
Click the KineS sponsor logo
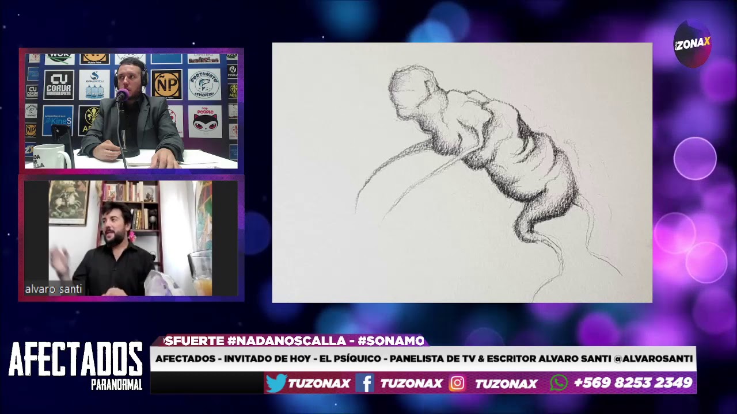[x=58, y=120]
